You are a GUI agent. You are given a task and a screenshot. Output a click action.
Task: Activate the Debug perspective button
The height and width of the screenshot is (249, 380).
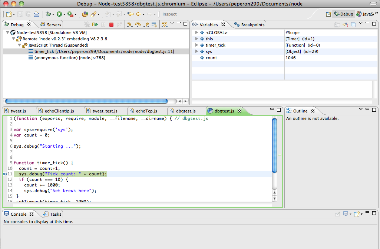tap(343, 14)
